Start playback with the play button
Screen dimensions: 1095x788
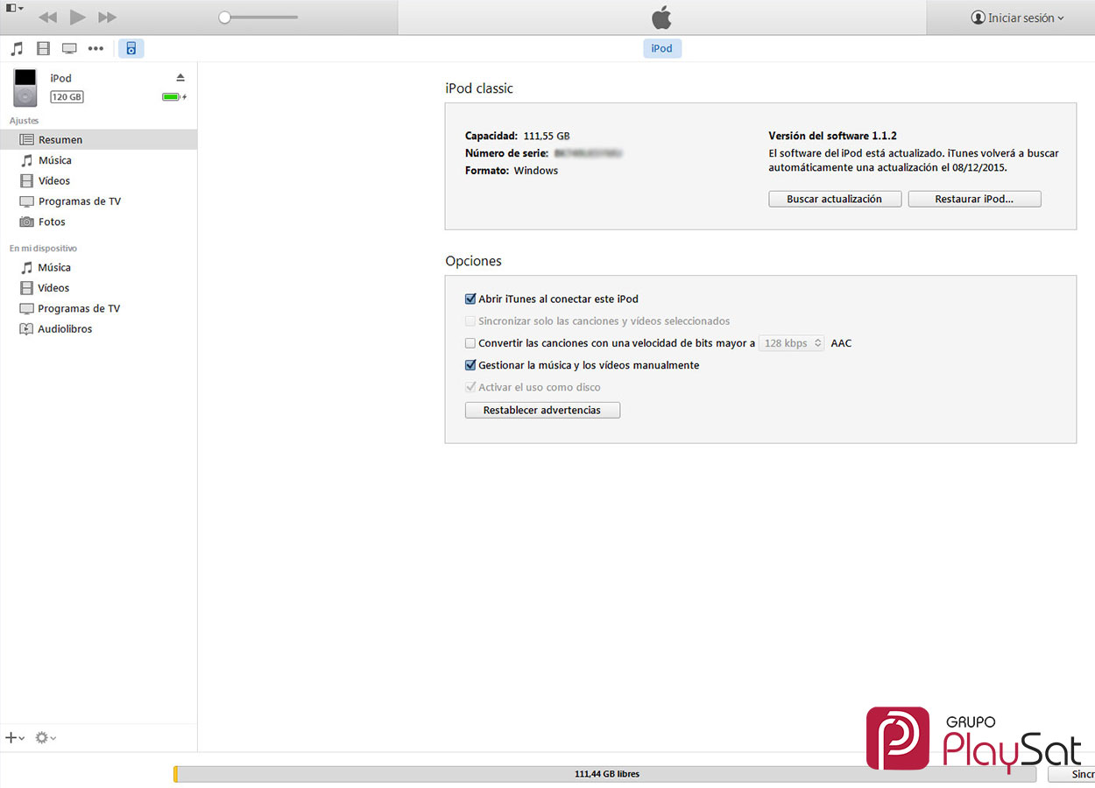pyautogui.click(x=77, y=18)
